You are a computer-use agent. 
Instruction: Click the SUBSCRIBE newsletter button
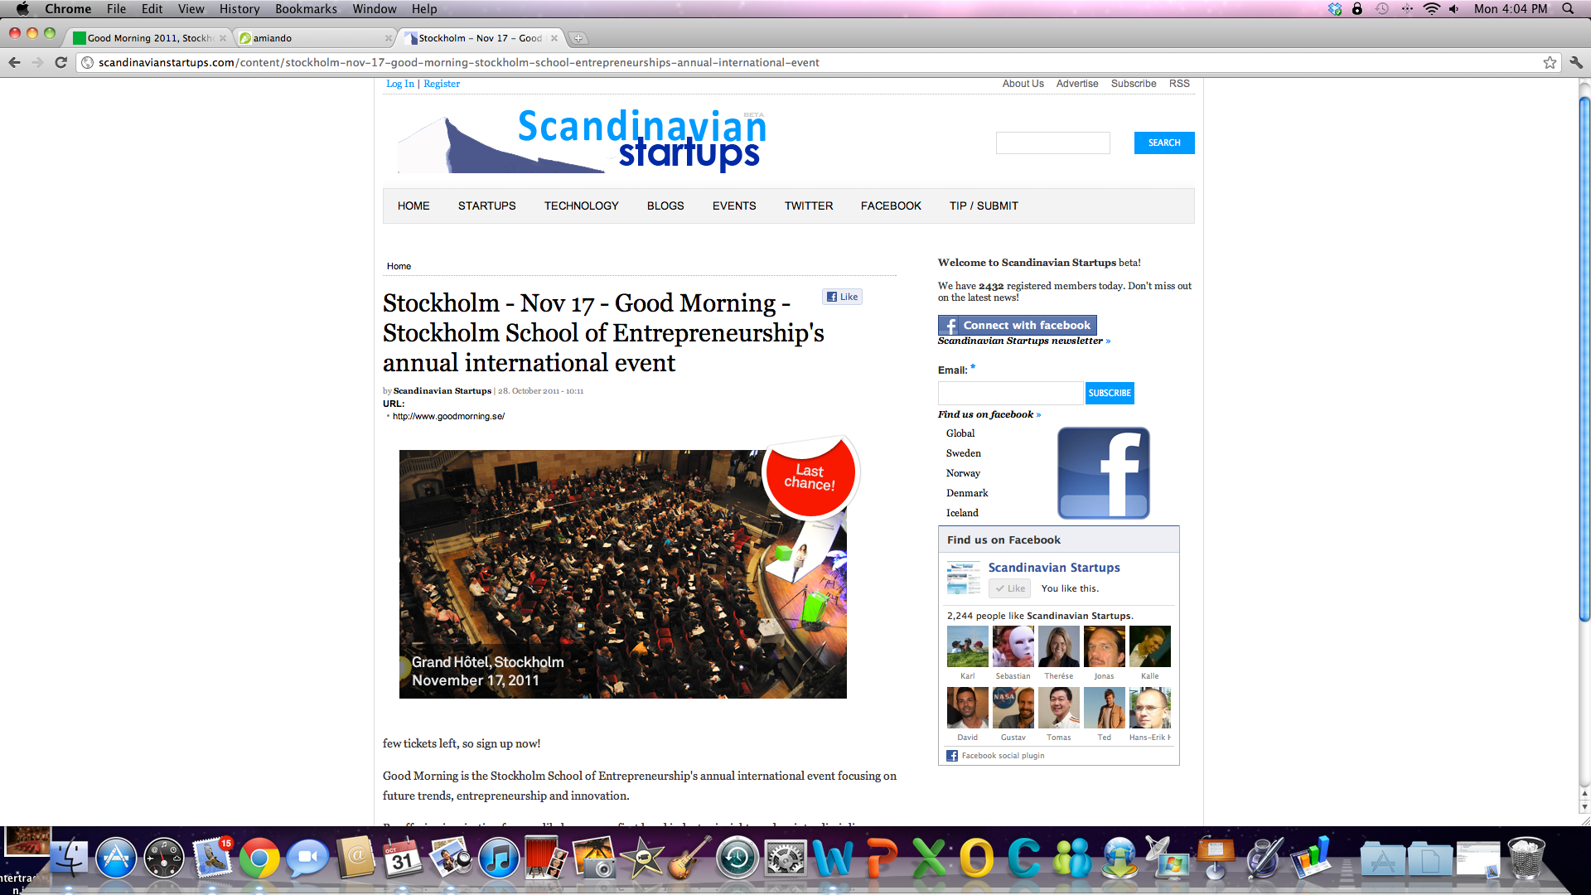(1110, 393)
